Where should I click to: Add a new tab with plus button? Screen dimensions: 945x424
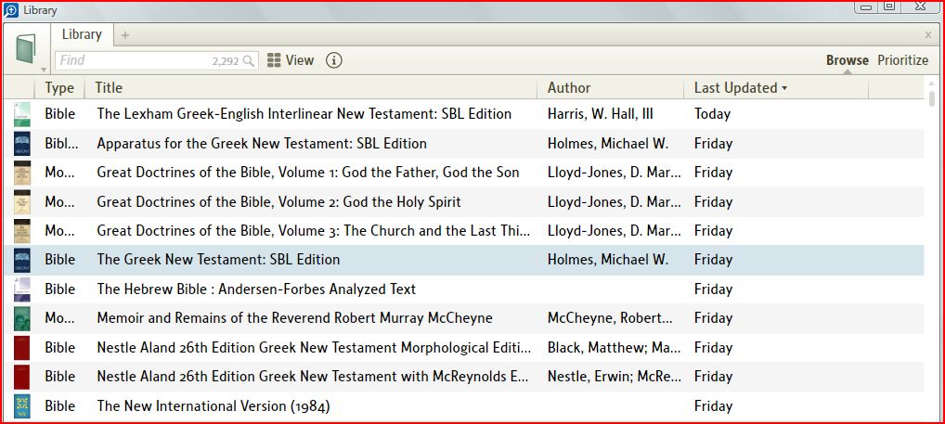(125, 35)
